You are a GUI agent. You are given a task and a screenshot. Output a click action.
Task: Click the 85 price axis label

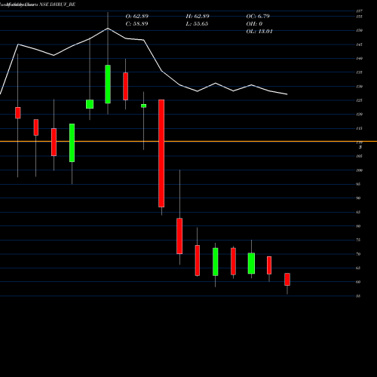(x=358, y=212)
